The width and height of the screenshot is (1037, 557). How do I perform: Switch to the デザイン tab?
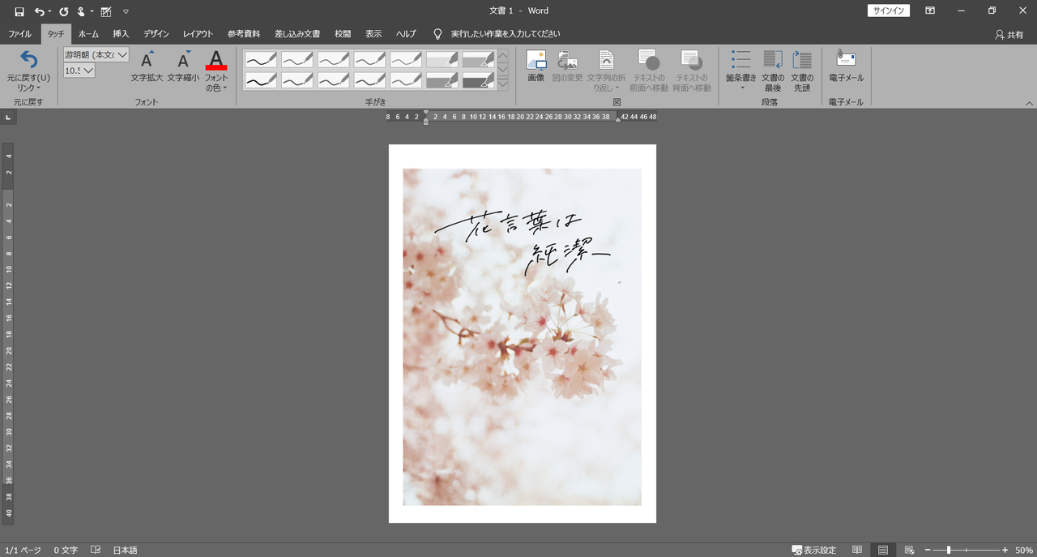point(156,34)
